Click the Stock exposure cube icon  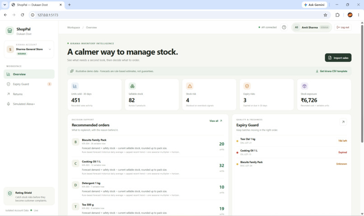tap(304, 86)
